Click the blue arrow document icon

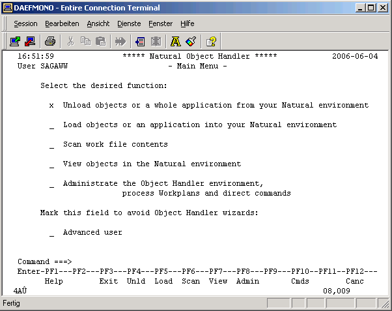(140, 41)
